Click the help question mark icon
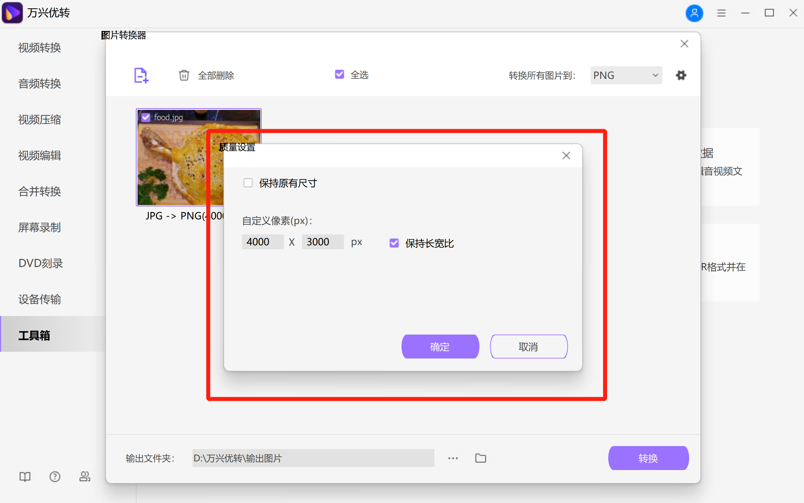 click(55, 477)
